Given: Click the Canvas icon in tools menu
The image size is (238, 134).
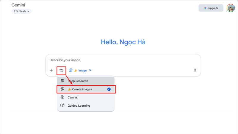Looking at the screenshot, I should click(x=62, y=97).
